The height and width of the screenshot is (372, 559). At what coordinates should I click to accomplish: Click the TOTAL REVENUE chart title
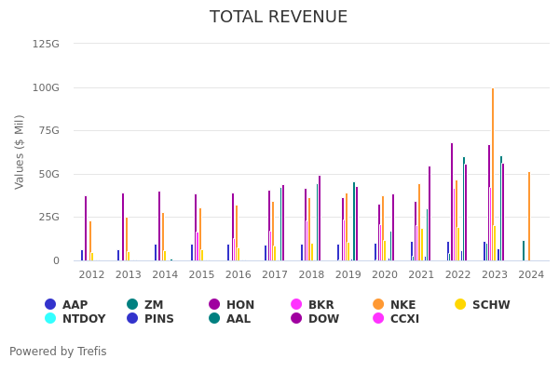coord(279,17)
